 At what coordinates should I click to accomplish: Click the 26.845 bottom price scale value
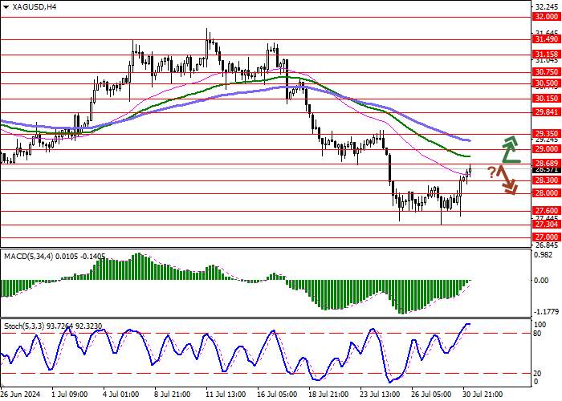[546, 245]
